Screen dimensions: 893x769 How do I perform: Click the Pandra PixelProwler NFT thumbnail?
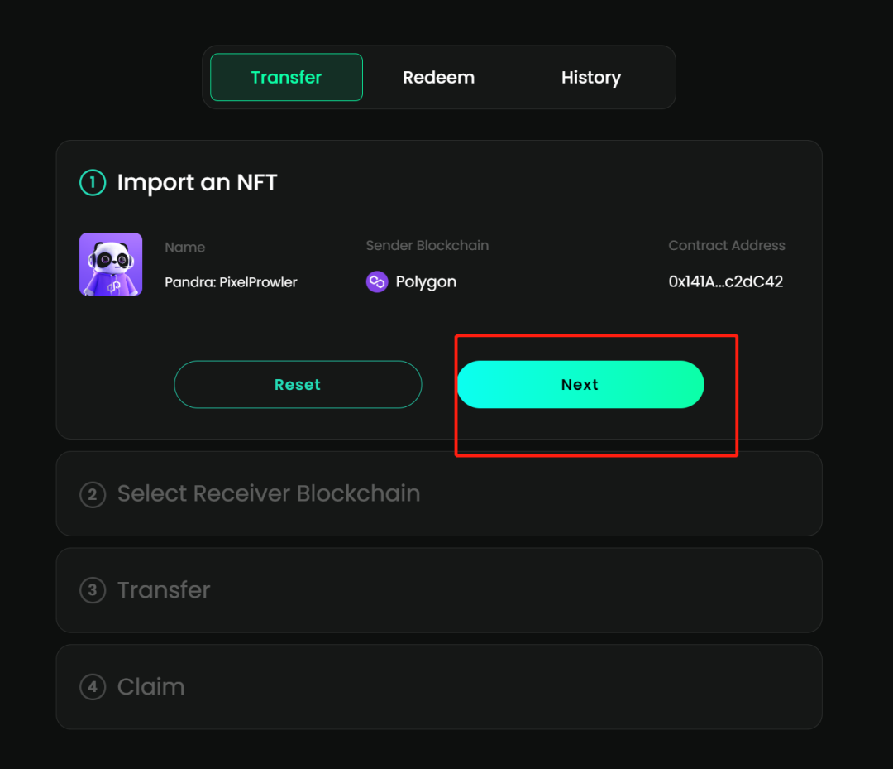click(x=111, y=264)
